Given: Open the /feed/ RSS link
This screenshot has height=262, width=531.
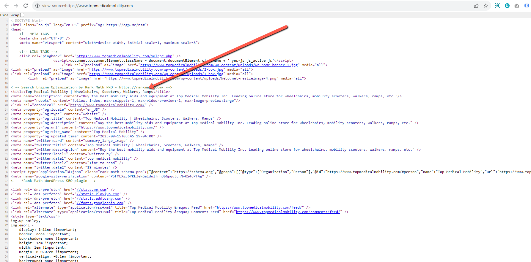Looking at the screenshot, I should coord(260,207).
